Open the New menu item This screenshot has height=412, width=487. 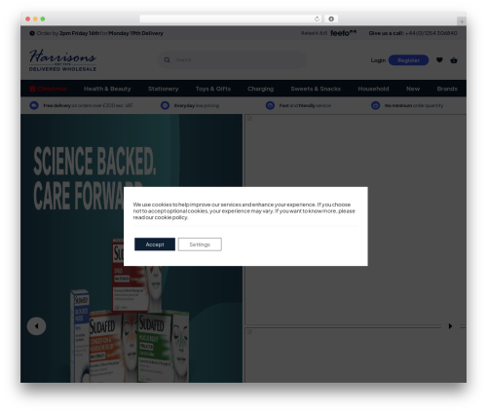click(x=413, y=89)
